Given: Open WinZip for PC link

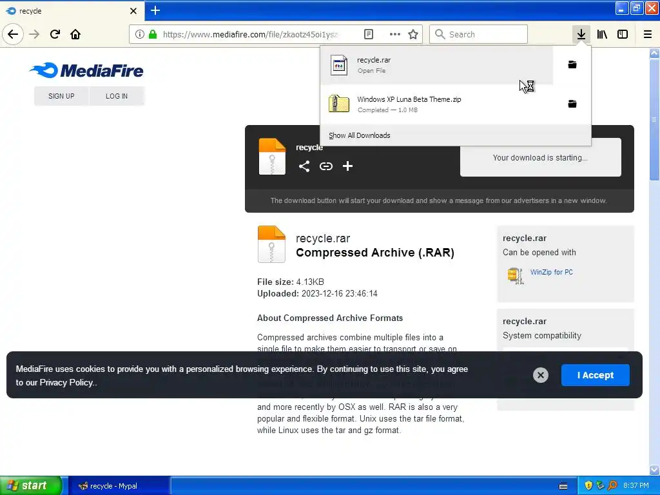Looking at the screenshot, I should point(552,272).
